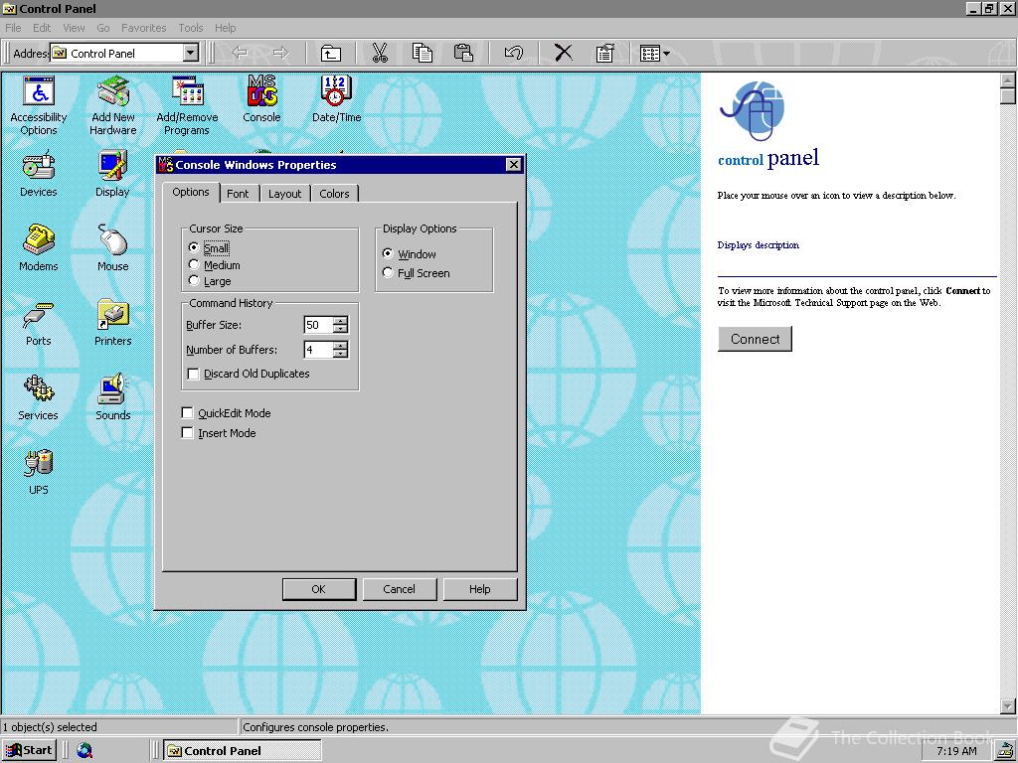Open the Views dropdown in the toolbar
This screenshot has height=763, width=1018.
pos(654,53)
